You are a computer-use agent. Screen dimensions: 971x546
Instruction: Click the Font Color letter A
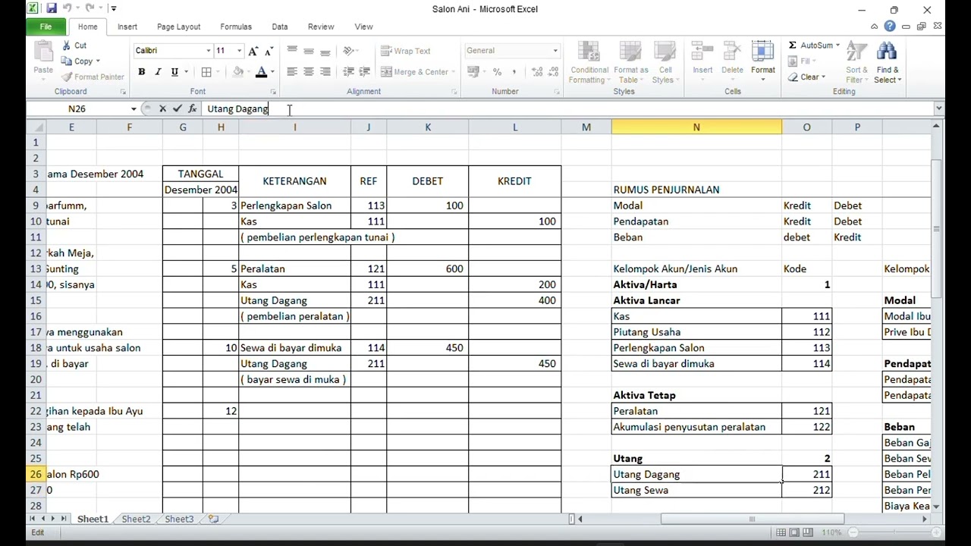click(x=261, y=72)
